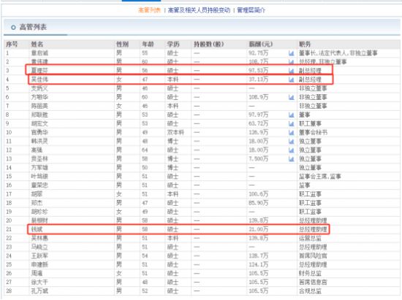
Task: Click the name 高强 in row 12
Action: [37, 150]
